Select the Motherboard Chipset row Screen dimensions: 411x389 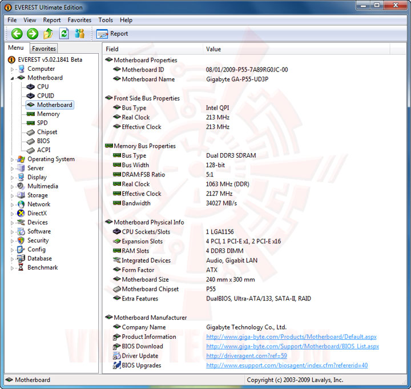coord(253,289)
